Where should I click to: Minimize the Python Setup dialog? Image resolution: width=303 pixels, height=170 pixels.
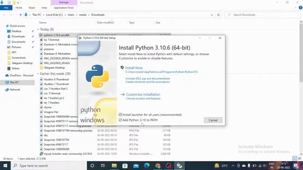pos(200,38)
